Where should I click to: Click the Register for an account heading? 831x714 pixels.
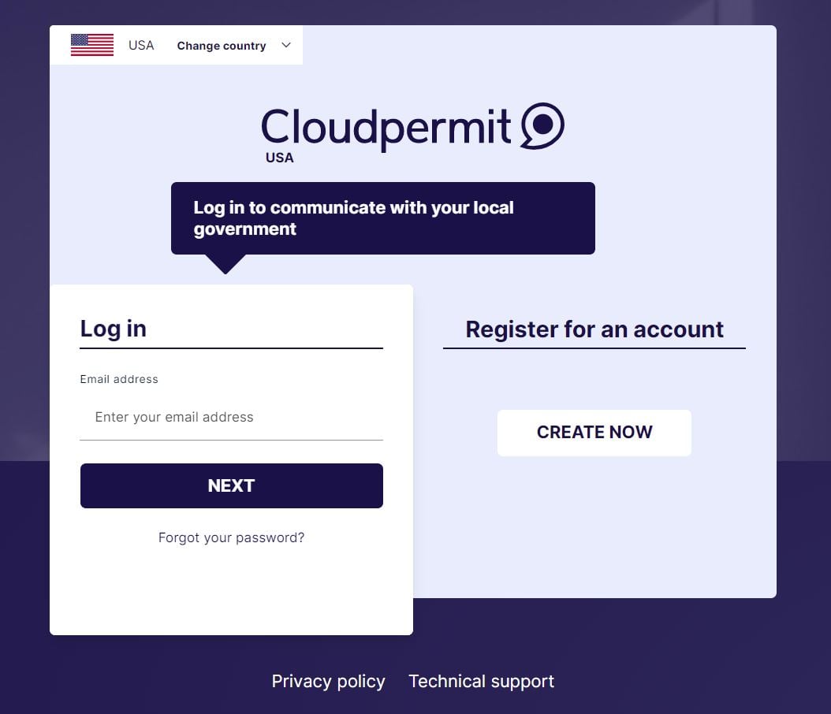(594, 329)
